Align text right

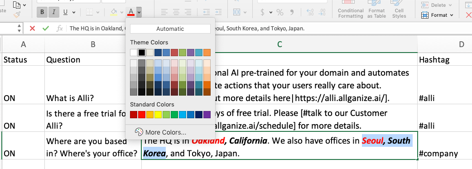click(188, 12)
